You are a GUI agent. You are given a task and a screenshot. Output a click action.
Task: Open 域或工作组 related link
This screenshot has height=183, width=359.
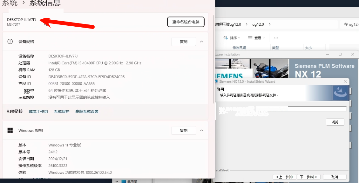click(38, 112)
